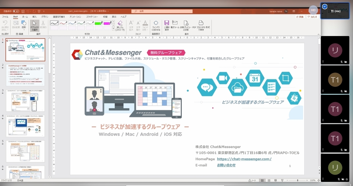Select slide 2 thumbnail in panel

coord(25,75)
